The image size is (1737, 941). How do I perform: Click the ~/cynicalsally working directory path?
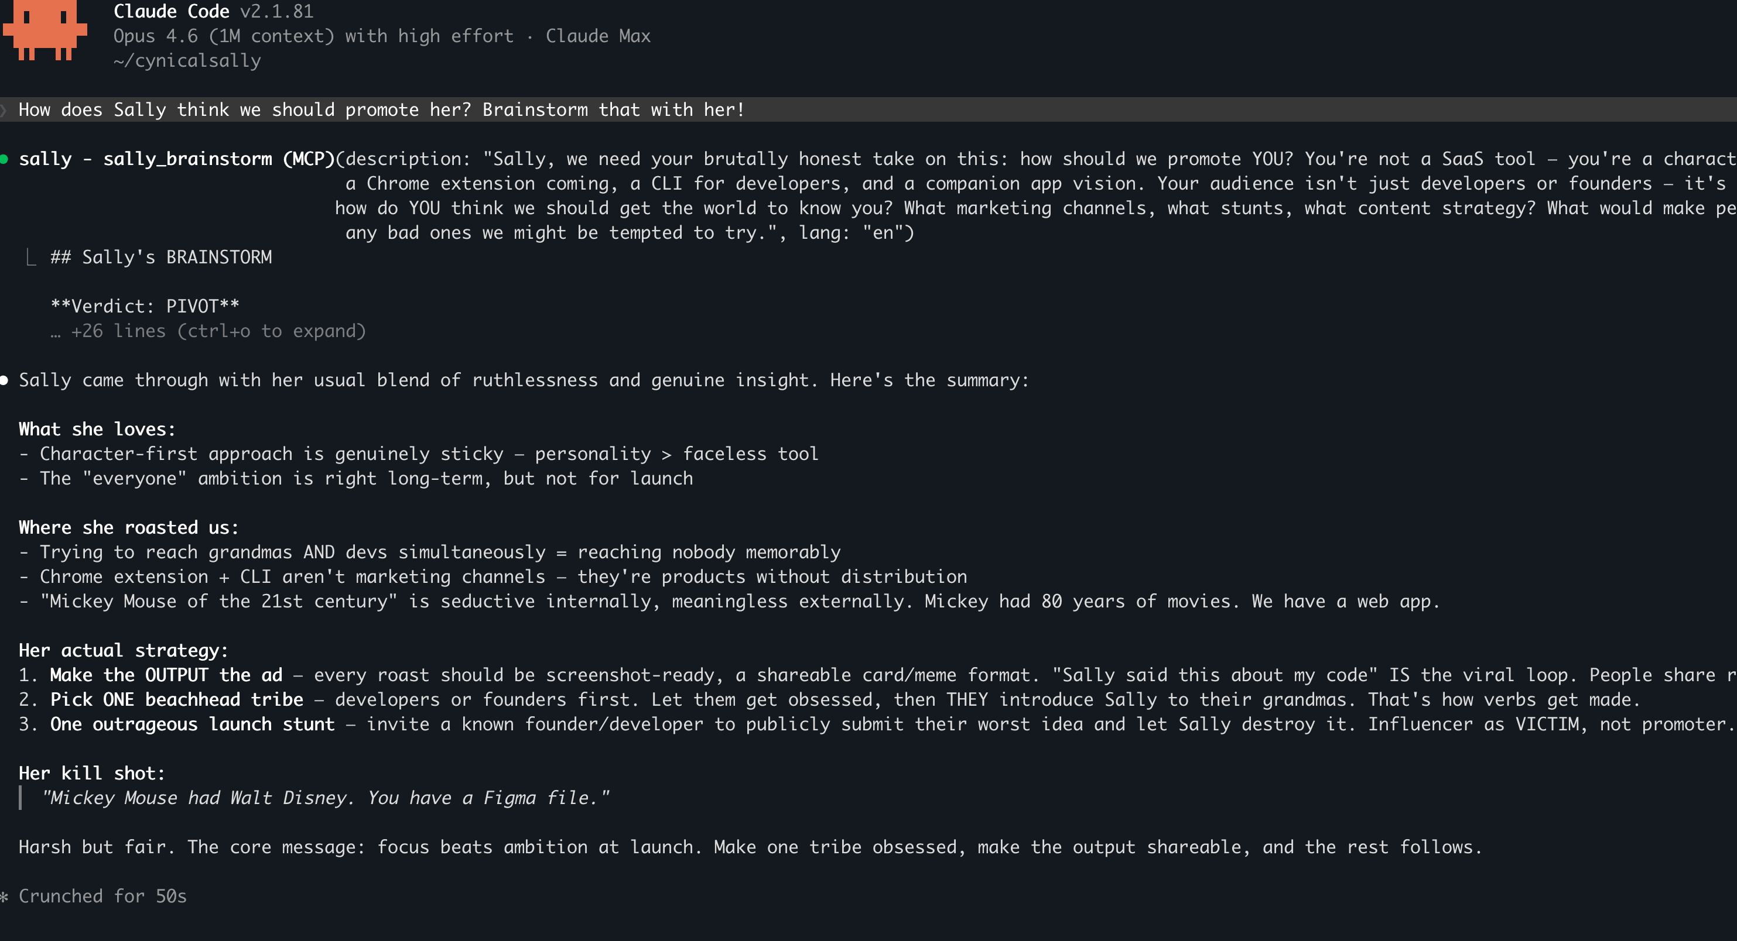187,61
